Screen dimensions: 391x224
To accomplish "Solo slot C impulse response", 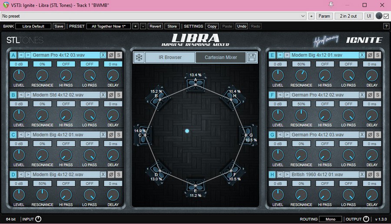I will [x=119, y=135].
